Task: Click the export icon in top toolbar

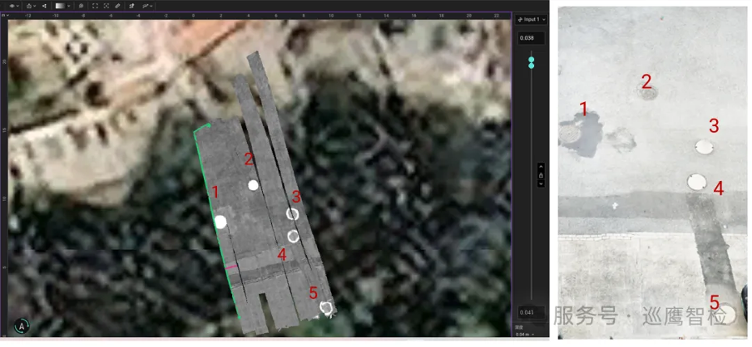Action: (x=29, y=5)
